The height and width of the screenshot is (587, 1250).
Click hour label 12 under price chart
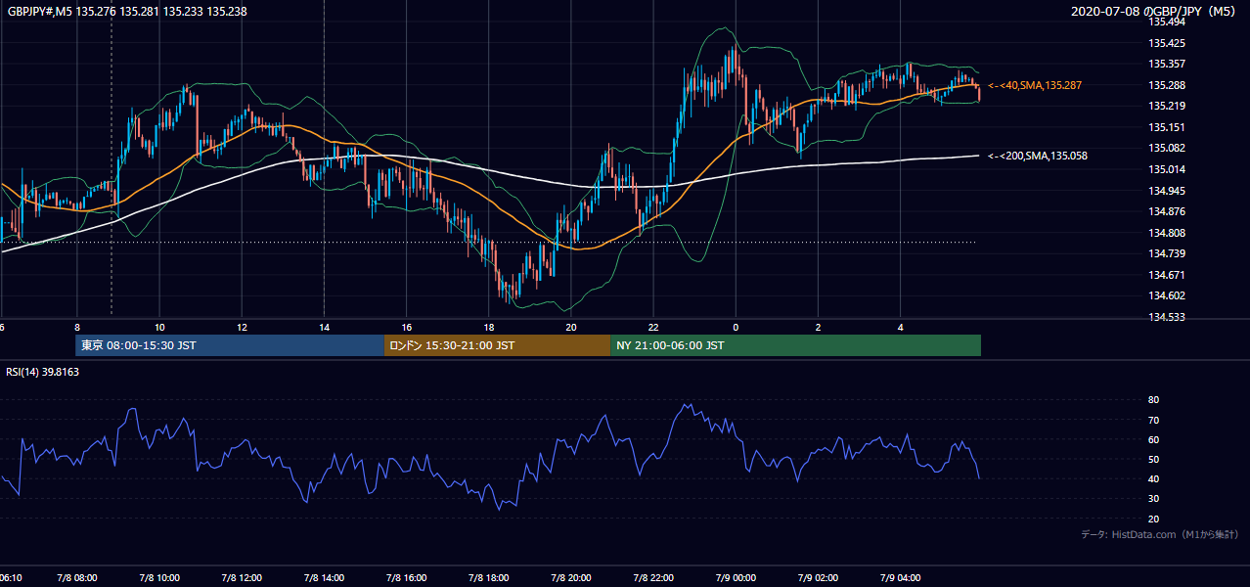(242, 328)
